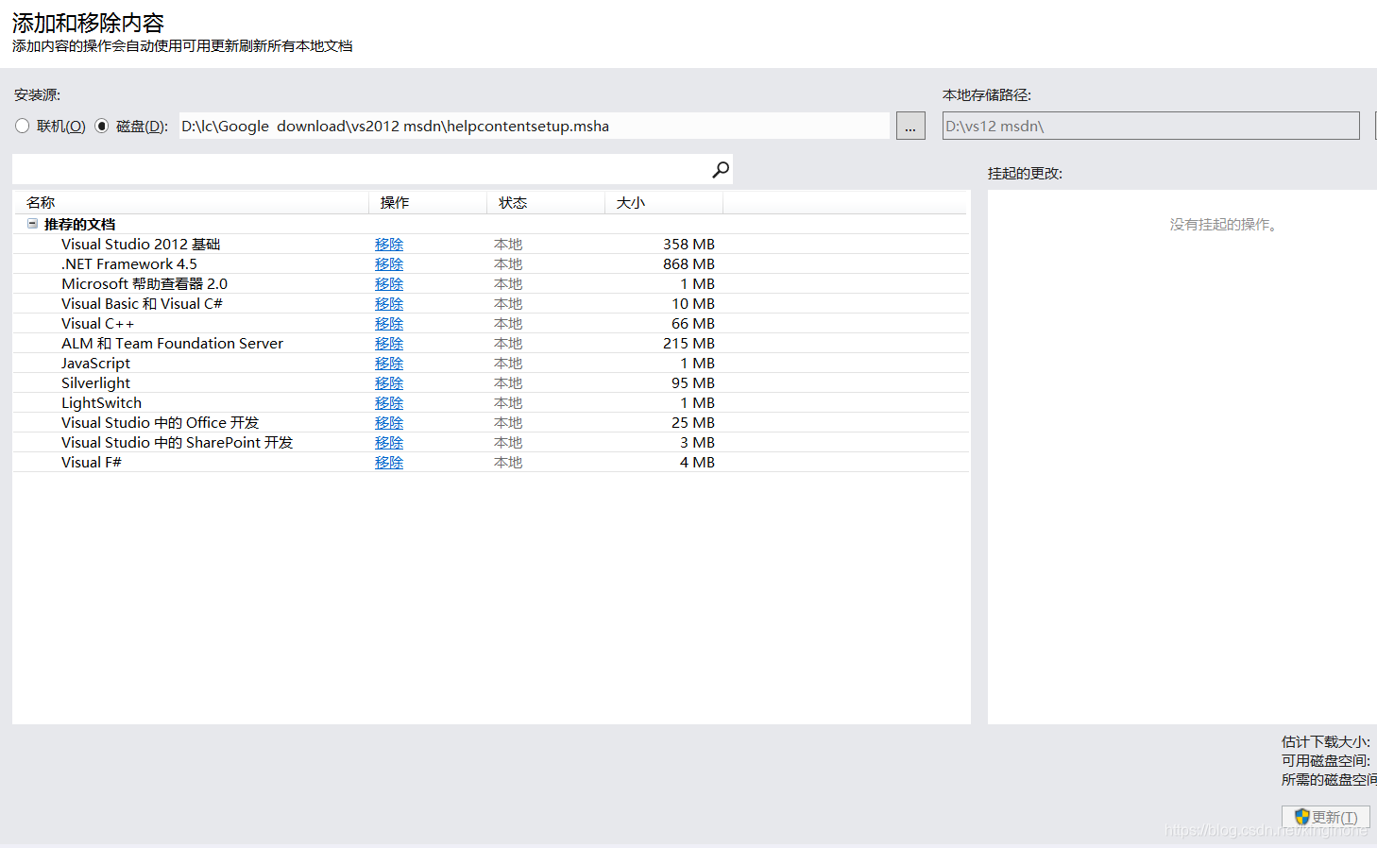
Task: Click the '估计下载大小:' label
Action: 1326,742
